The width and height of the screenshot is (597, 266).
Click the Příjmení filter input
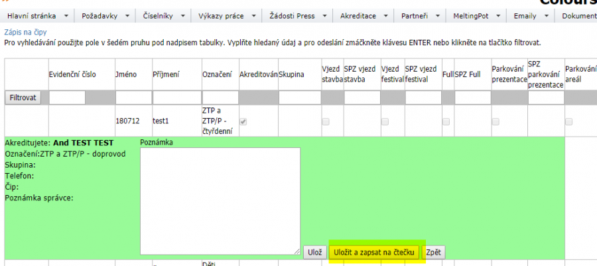(x=175, y=98)
